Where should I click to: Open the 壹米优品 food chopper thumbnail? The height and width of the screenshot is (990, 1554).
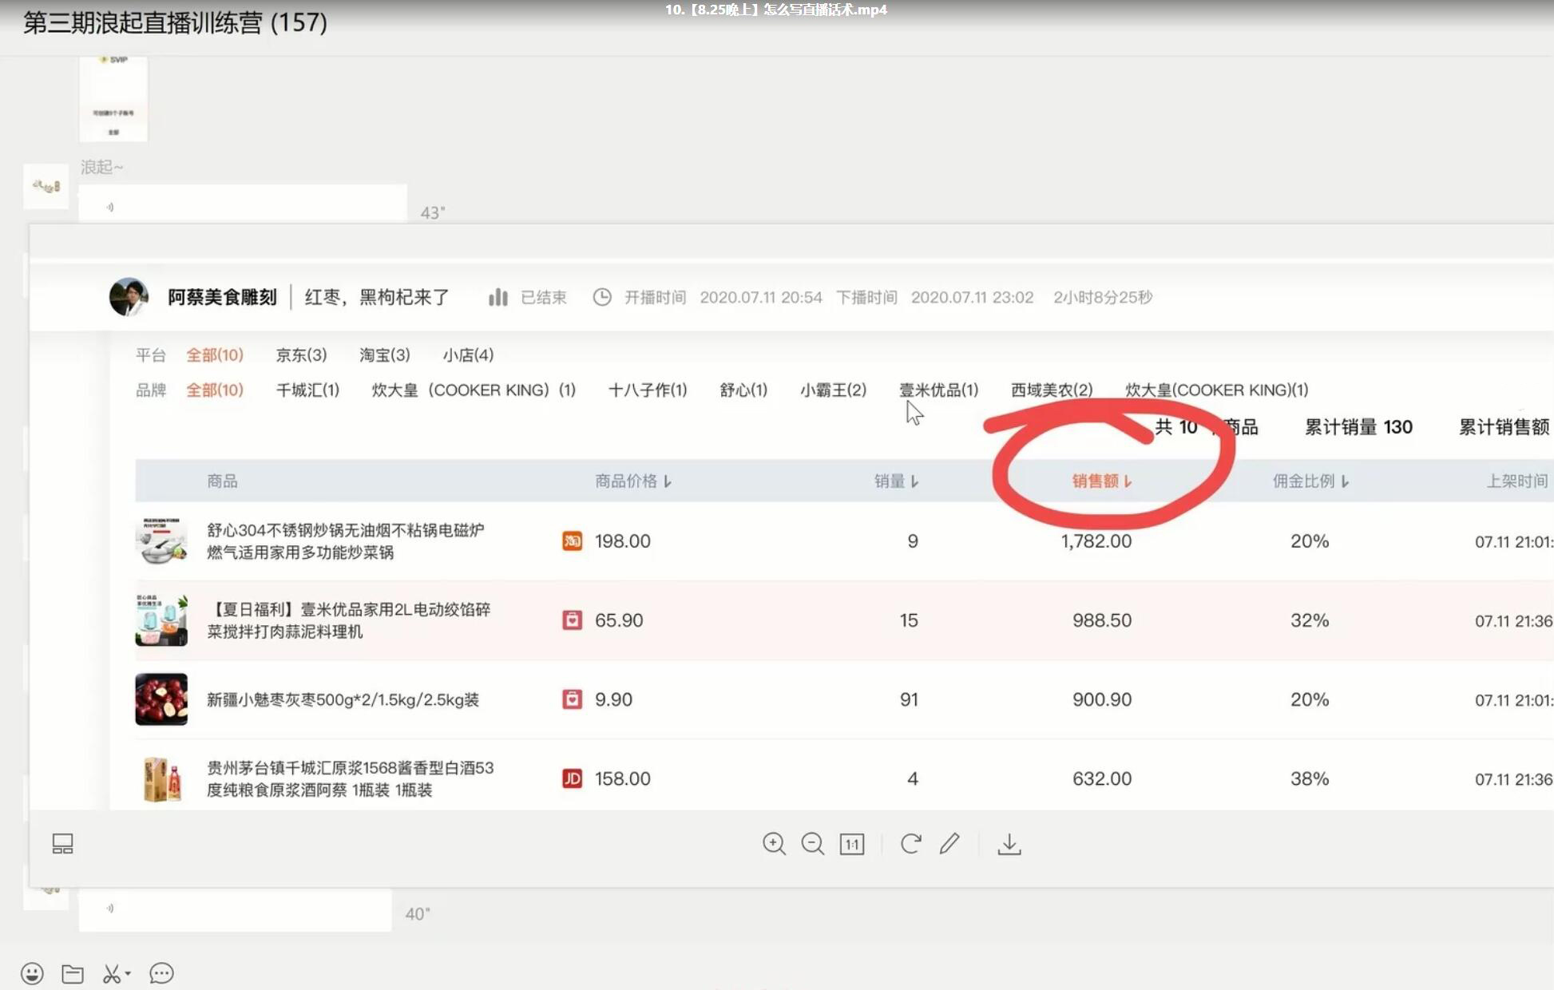161,620
